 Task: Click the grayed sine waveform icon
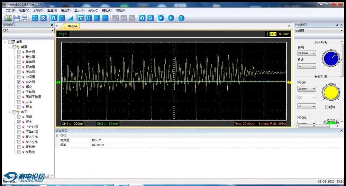pyautogui.click(x=132, y=18)
